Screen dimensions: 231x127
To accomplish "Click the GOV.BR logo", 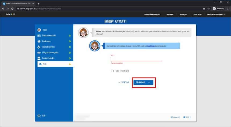I will point(10,14).
